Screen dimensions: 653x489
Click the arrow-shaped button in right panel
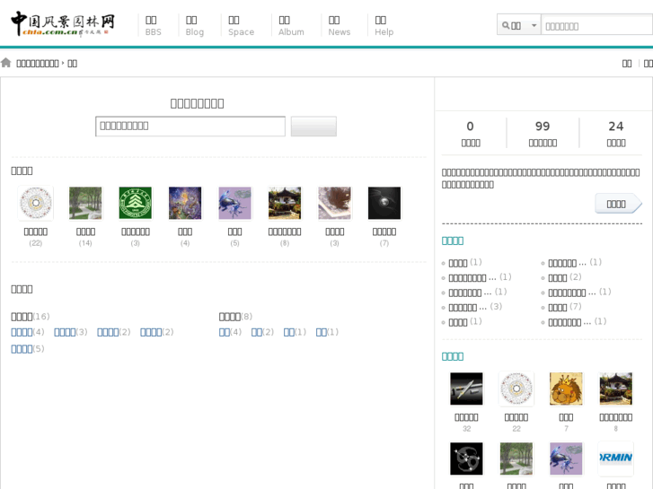point(618,204)
